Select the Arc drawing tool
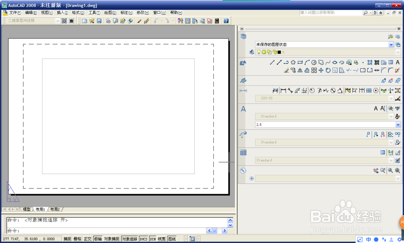 click(307, 62)
